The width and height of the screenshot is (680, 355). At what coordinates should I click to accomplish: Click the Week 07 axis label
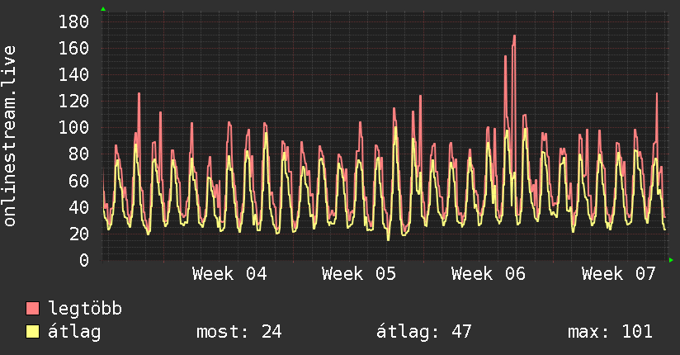click(618, 274)
